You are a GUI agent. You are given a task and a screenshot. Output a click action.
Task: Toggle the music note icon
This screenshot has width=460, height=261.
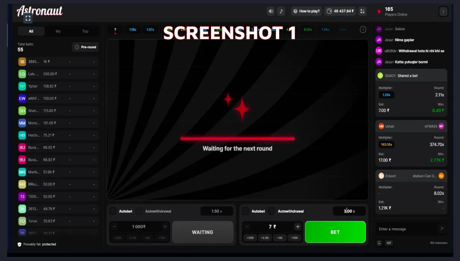(x=281, y=11)
